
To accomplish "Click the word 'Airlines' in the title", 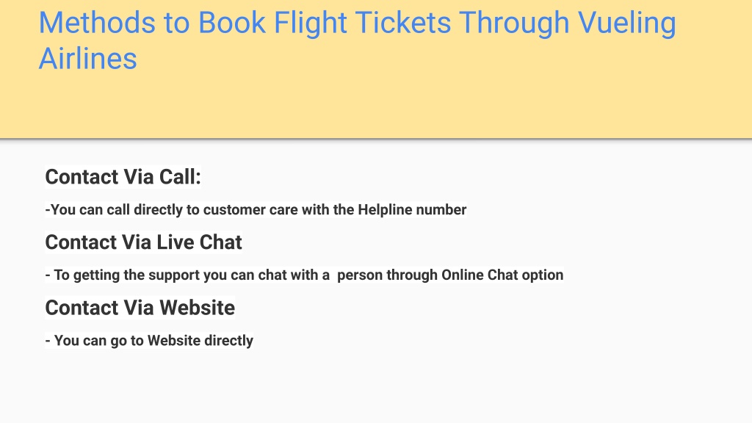I will point(88,59).
